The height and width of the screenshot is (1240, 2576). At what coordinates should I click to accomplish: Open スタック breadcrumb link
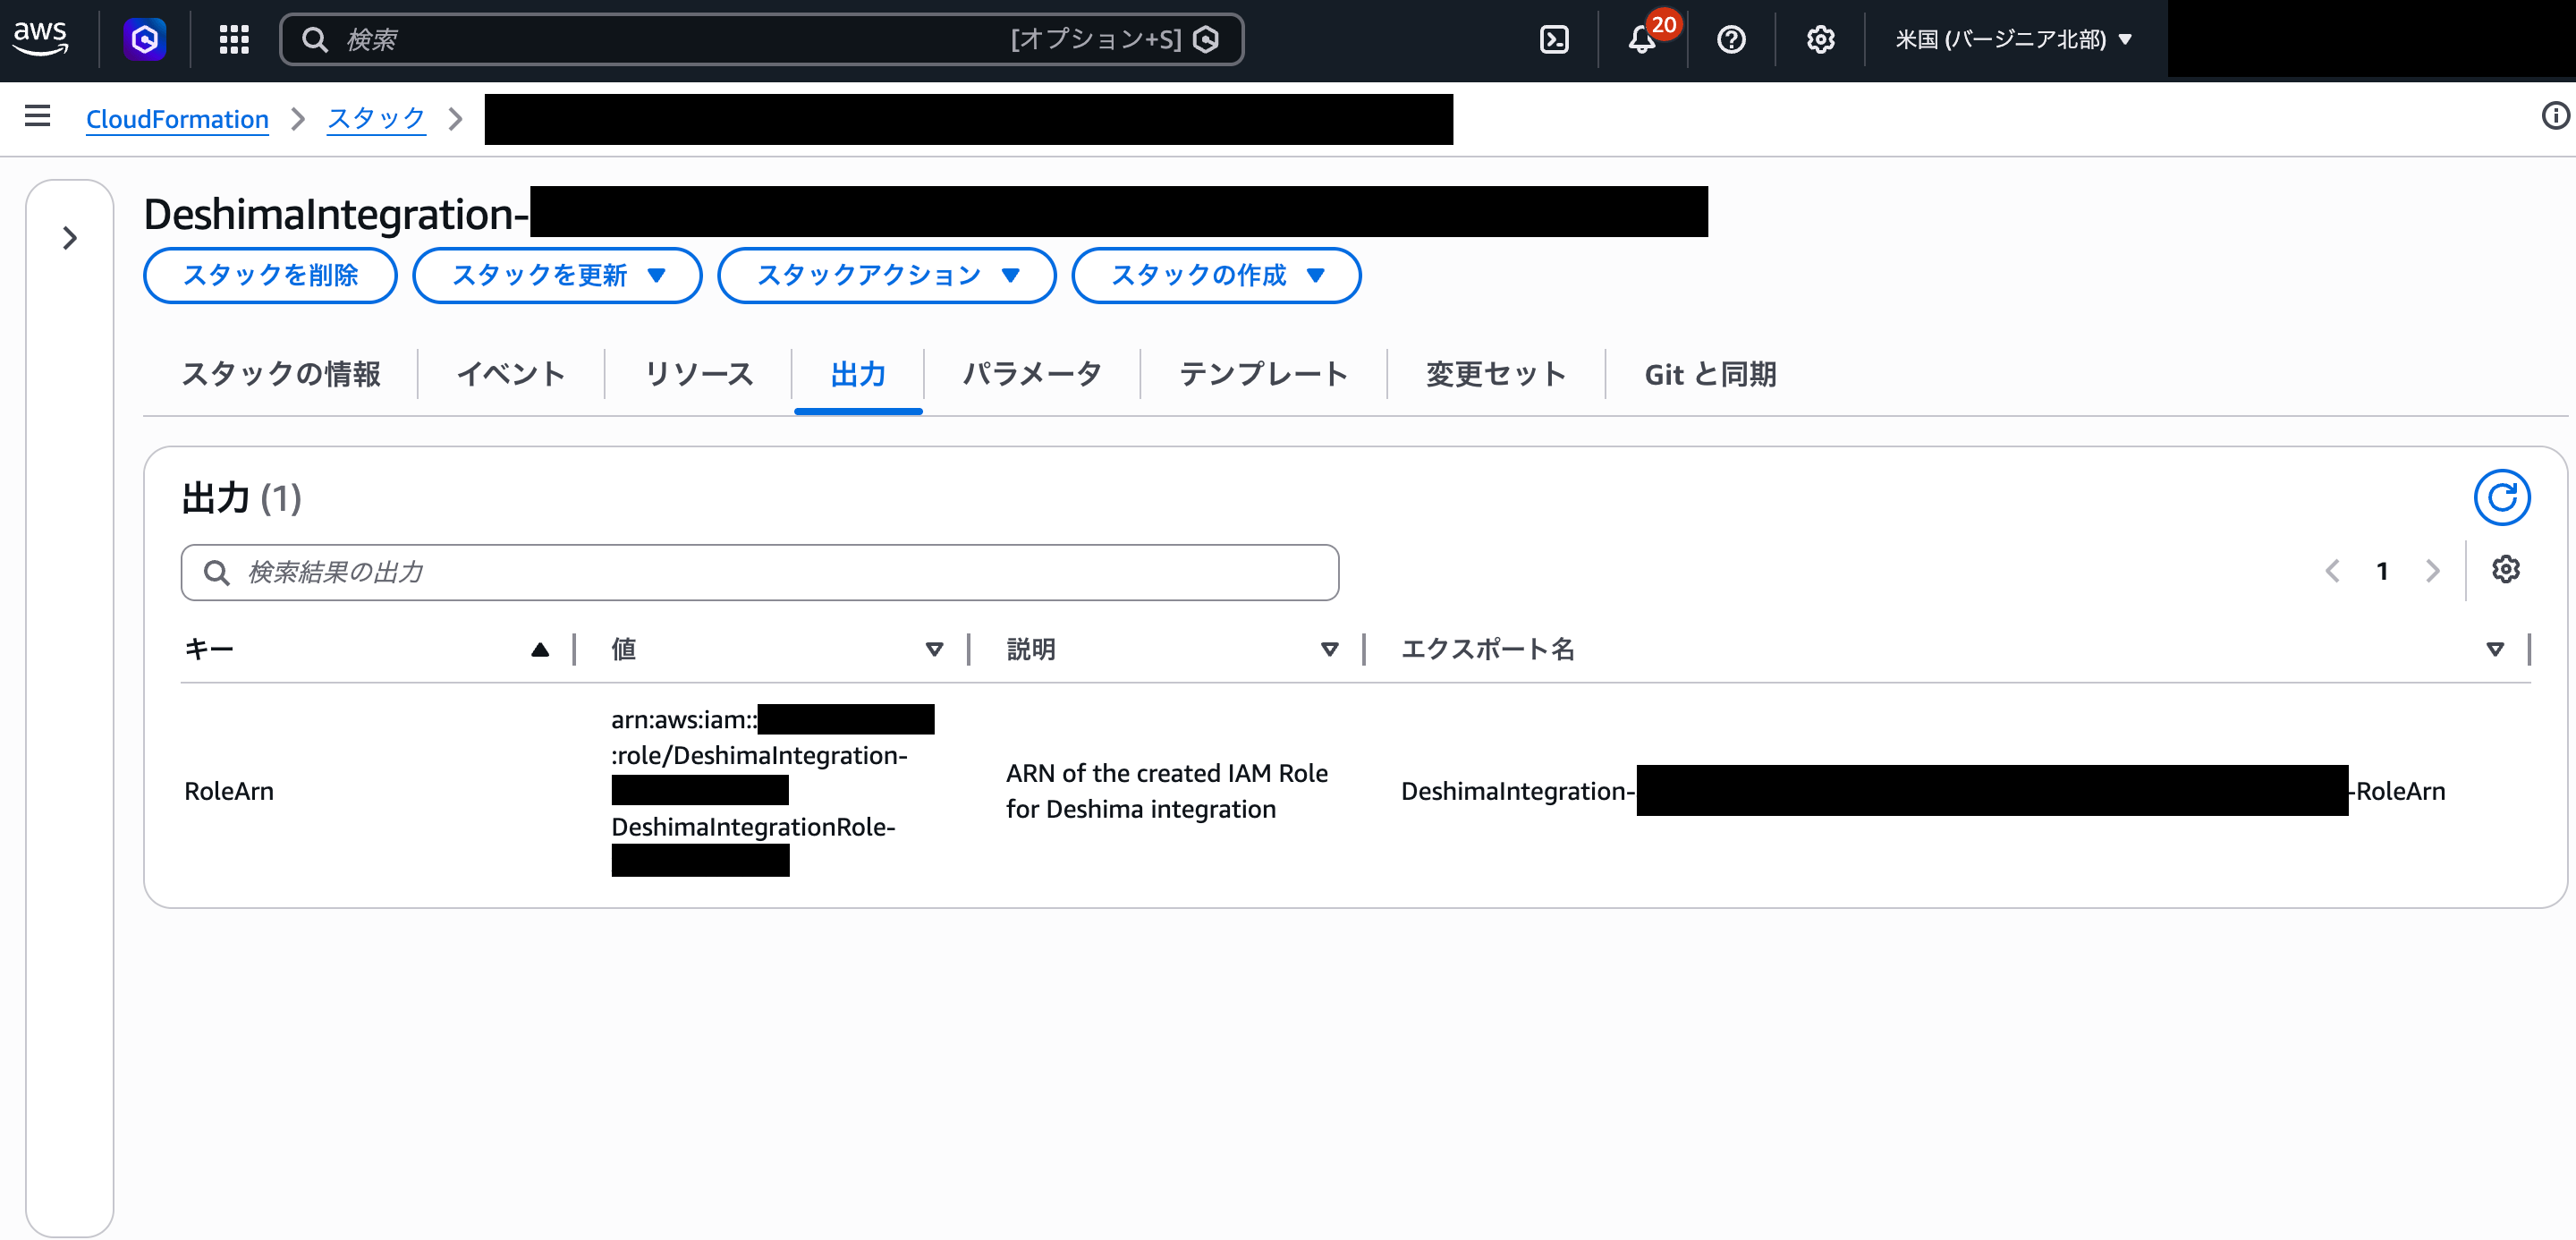coord(376,119)
